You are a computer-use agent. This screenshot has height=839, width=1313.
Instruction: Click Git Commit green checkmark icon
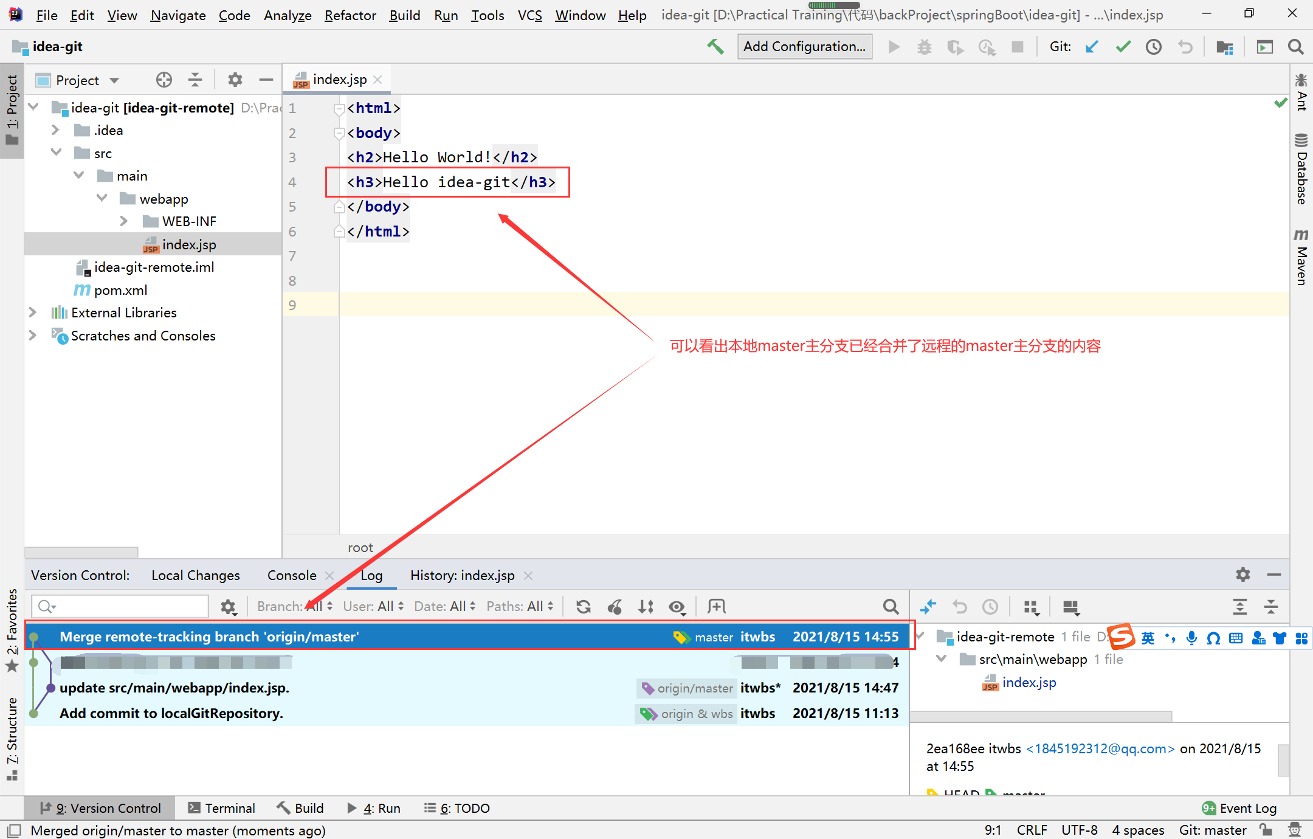click(1123, 47)
